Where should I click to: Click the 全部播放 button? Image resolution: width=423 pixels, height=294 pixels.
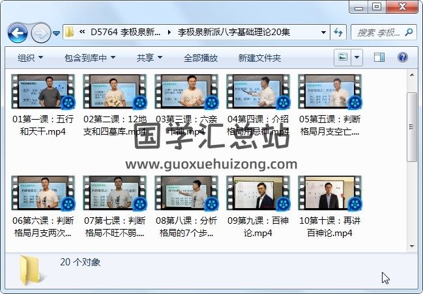[201, 58]
